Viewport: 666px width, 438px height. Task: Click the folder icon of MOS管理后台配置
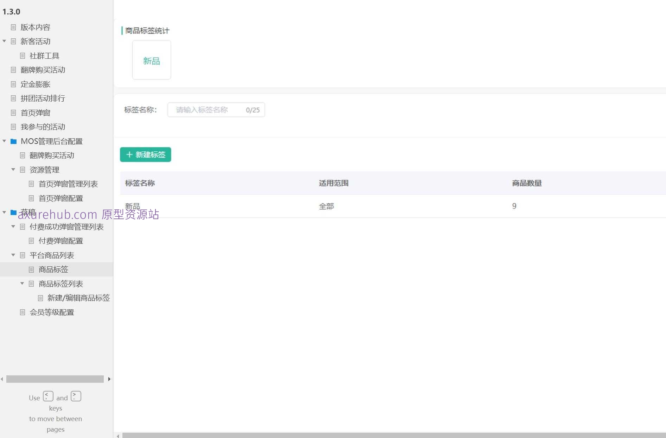(x=13, y=141)
